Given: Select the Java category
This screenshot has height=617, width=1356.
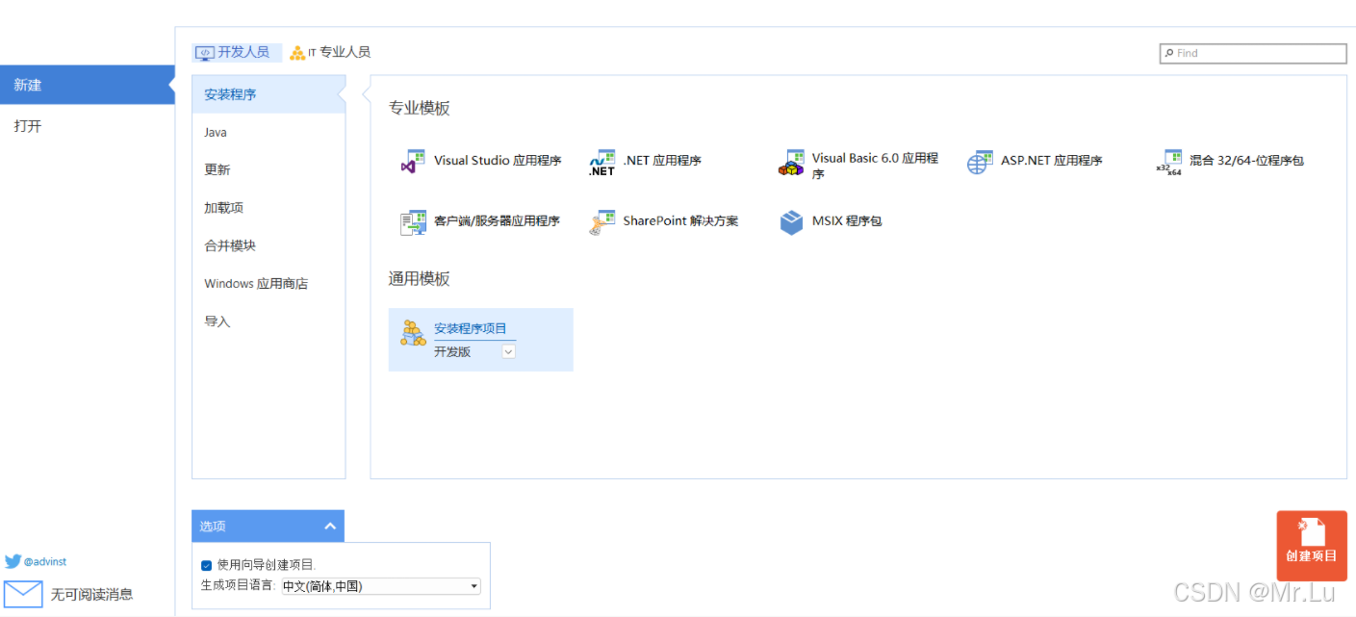Looking at the screenshot, I should 269,132.
